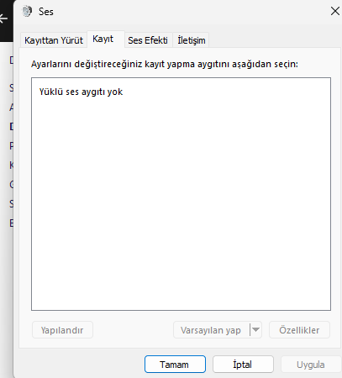342x378 pixels.
Task: Open Özellikler for the device
Action: [x=299, y=330]
